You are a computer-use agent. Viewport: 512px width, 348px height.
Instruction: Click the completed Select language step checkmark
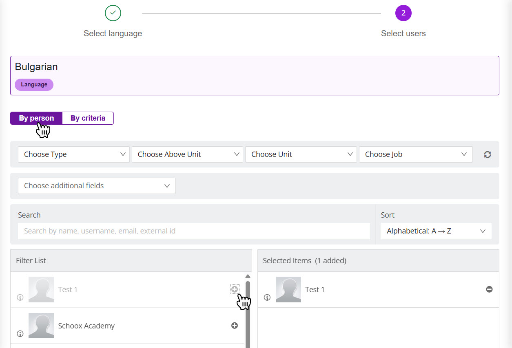pos(113,13)
